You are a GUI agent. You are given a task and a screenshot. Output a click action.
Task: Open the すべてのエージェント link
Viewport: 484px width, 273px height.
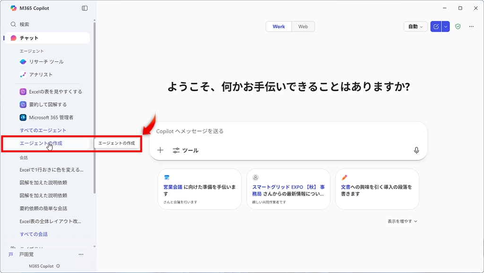click(x=43, y=130)
